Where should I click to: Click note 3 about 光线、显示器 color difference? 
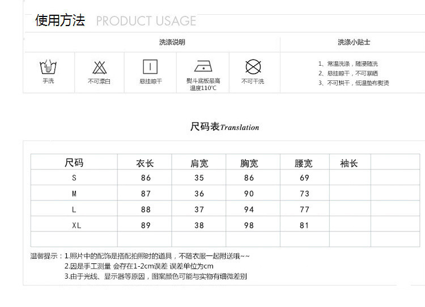tap(156, 276)
